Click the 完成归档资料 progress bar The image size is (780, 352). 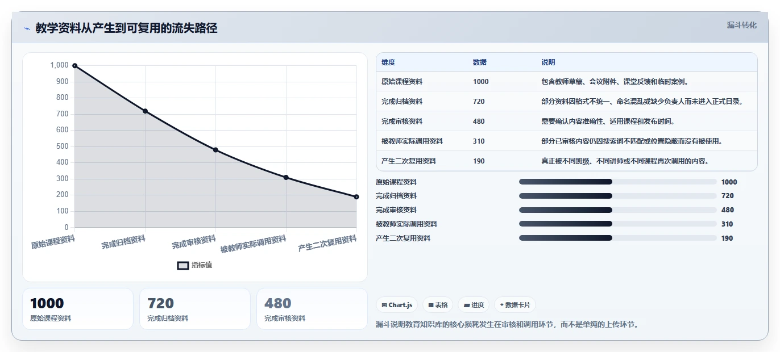[x=617, y=196]
